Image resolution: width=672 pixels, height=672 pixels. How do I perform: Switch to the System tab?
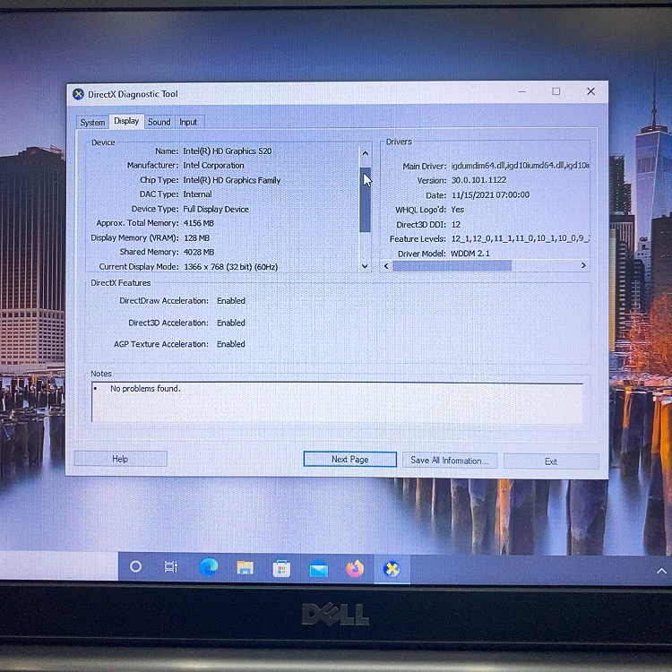92,122
